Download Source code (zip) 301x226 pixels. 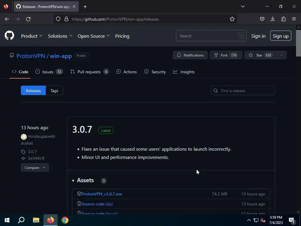pyautogui.click(x=97, y=204)
